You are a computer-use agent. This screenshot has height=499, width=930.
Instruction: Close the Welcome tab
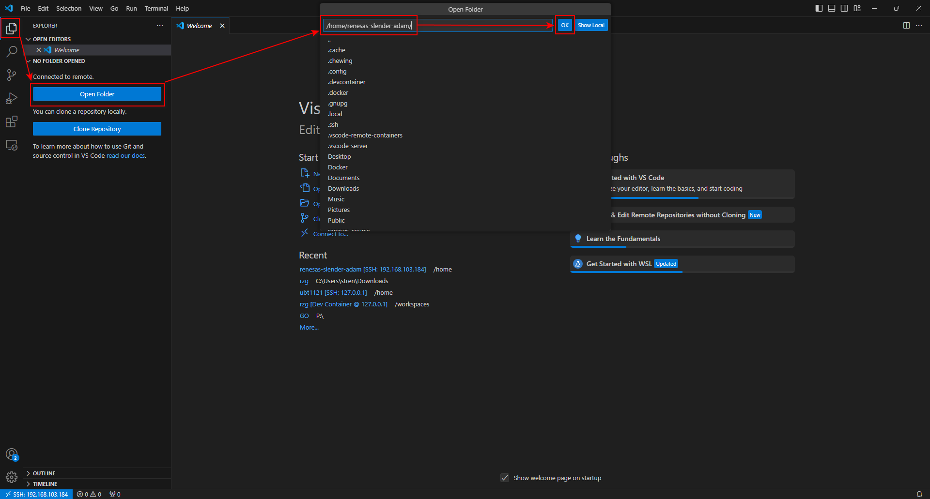coord(222,26)
